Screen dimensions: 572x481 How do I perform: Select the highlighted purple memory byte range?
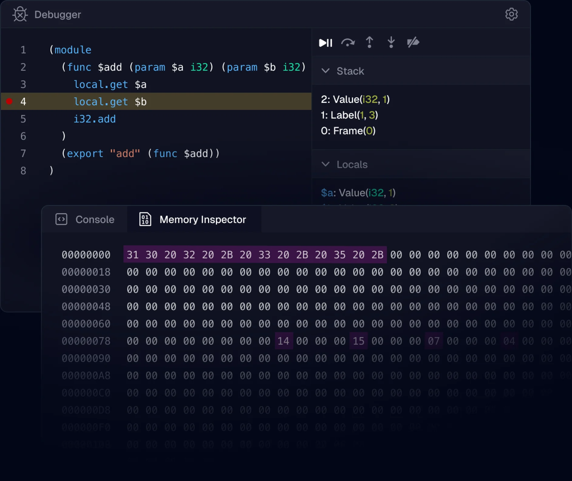pyautogui.click(x=255, y=255)
